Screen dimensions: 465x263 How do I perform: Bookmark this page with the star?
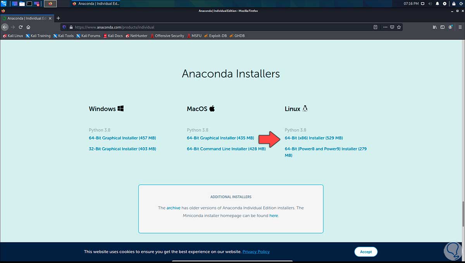(x=399, y=27)
